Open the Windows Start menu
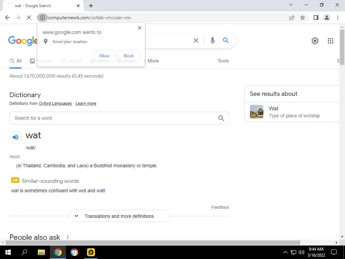Screen dimensions: 345x259 8,252
